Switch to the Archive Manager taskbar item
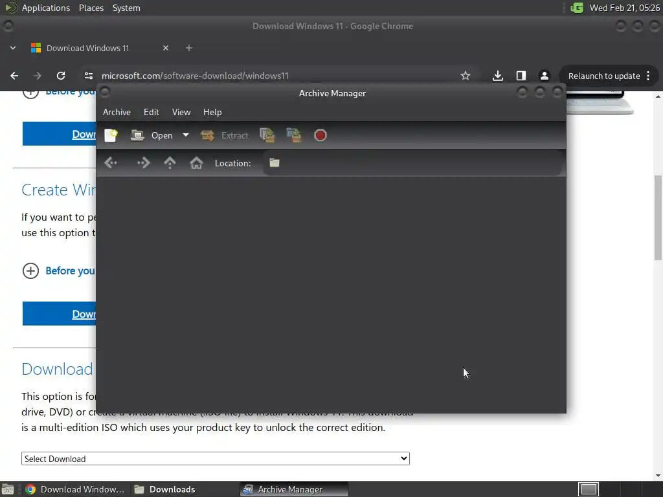 pos(295,489)
